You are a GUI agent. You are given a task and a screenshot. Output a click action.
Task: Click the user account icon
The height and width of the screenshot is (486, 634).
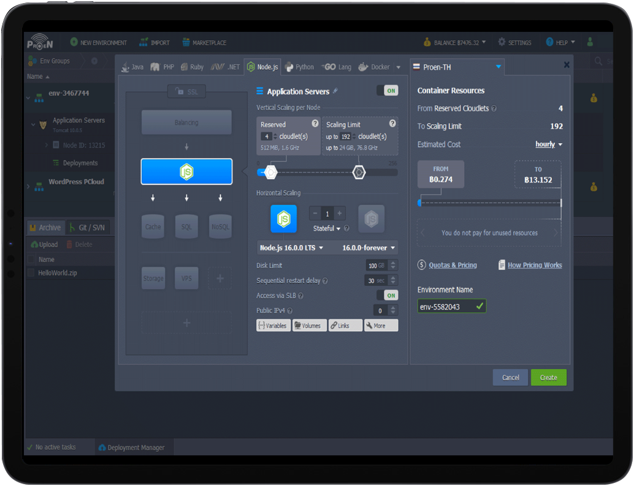590,42
